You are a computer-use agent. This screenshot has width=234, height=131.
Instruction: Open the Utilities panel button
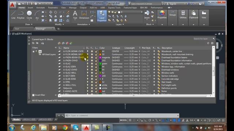point(183,15)
